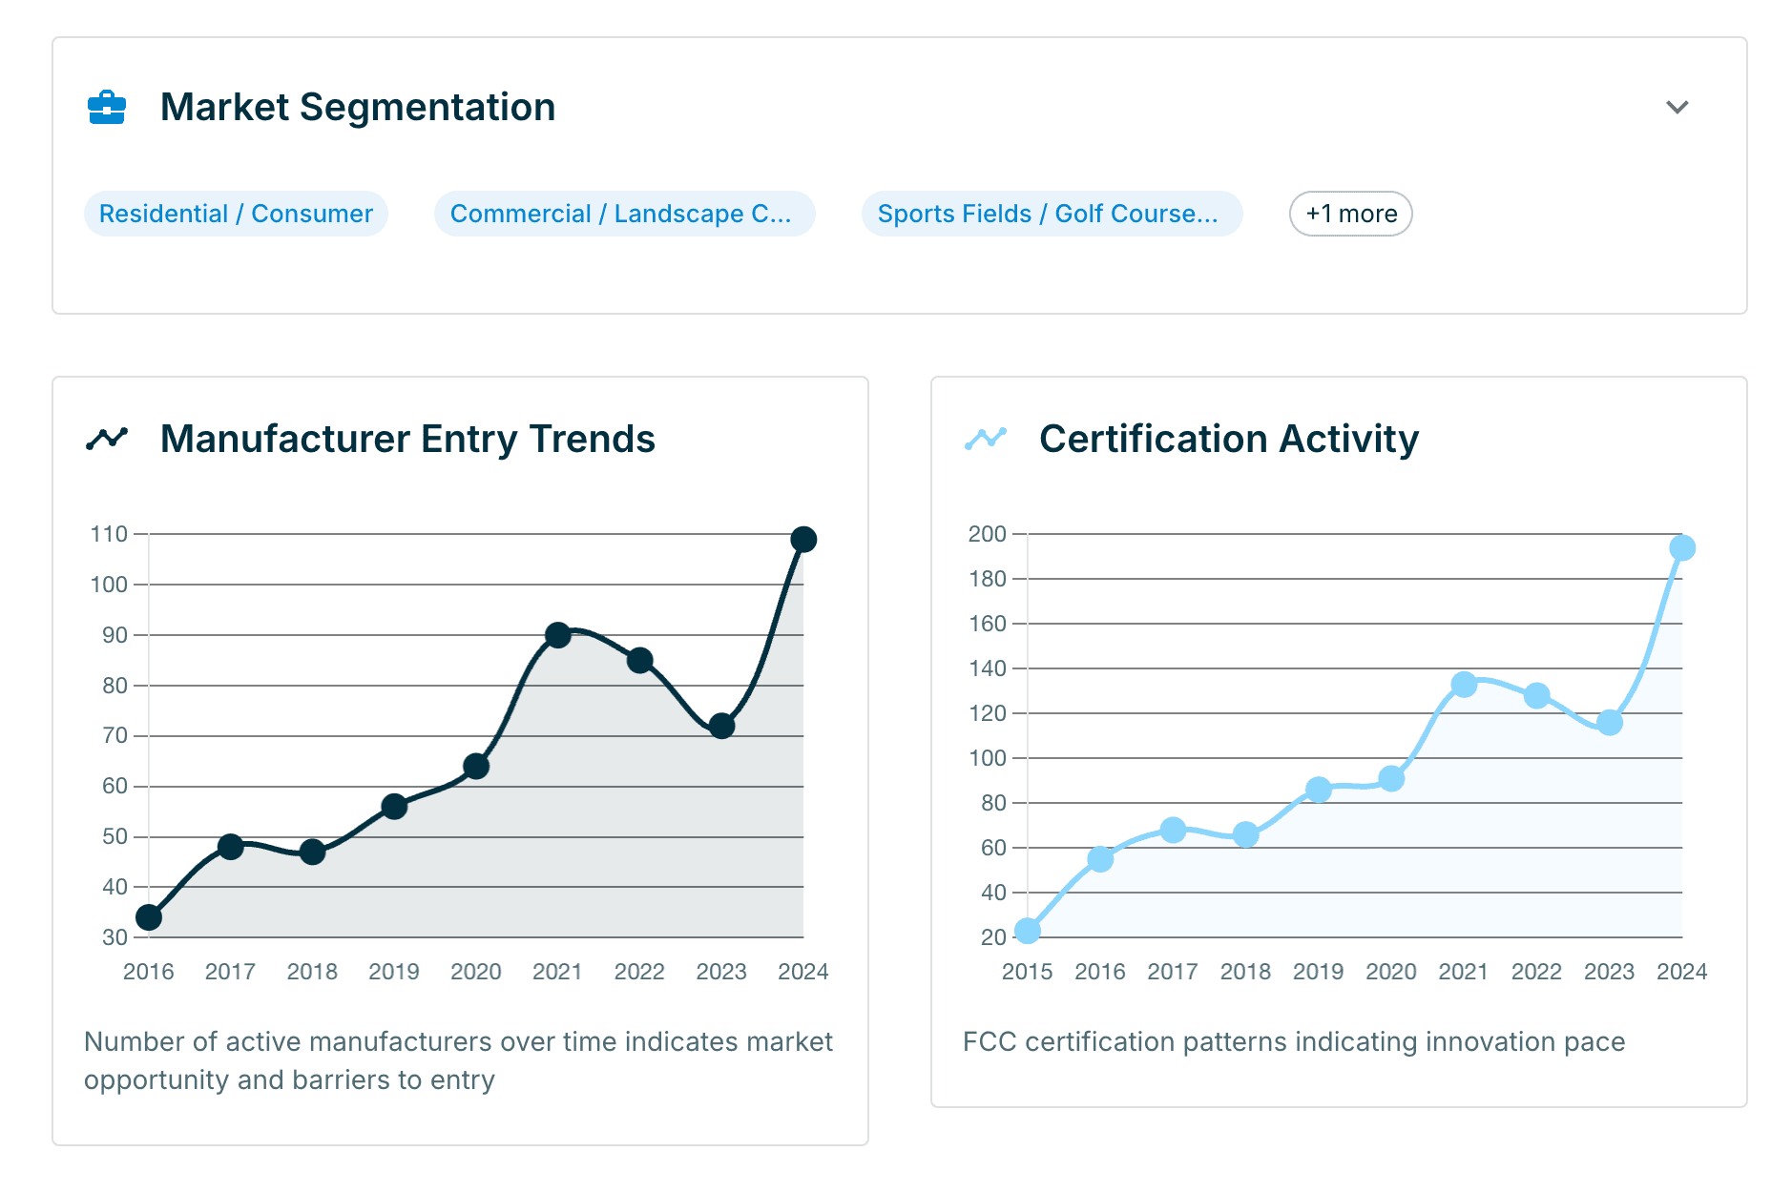This screenshot has height=1192, width=1792.
Task: Click the light blue Certification Activity chart icon
Action: pyautogui.click(x=986, y=439)
